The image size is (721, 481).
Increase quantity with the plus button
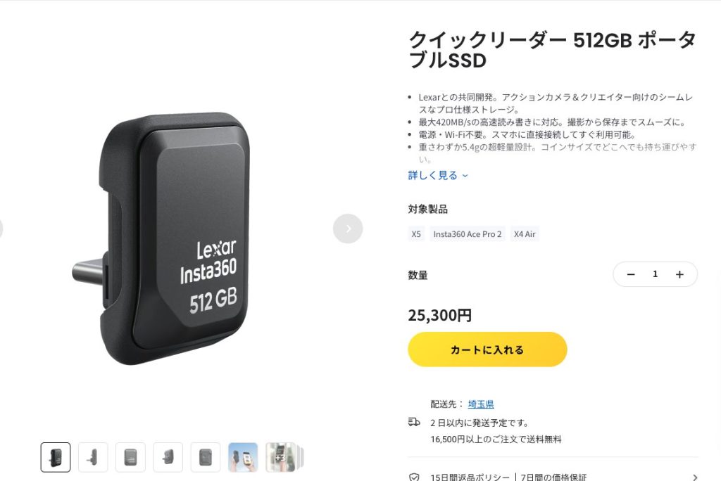(679, 274)
